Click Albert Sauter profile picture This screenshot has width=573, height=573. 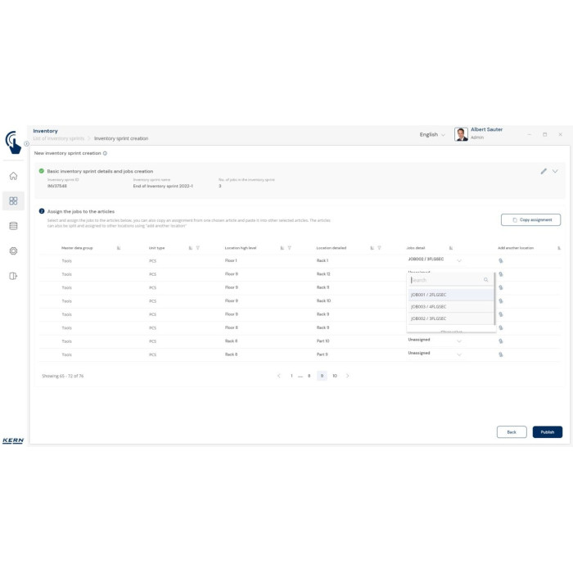click(x=461, y=134)
